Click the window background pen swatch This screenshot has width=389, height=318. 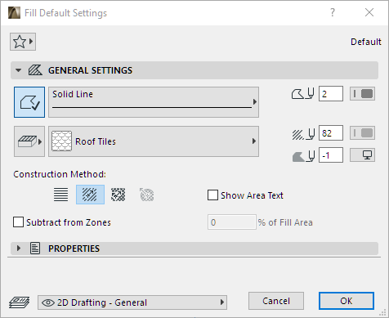362,155
